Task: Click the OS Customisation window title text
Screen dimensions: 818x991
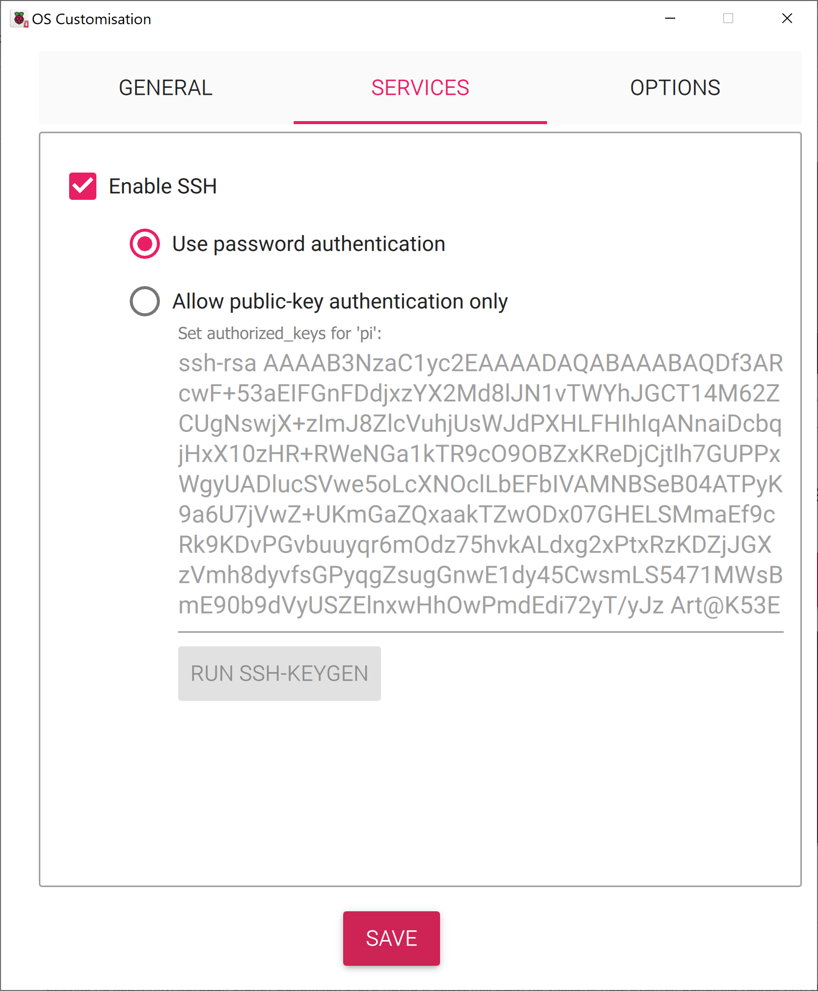Action: tap(91, 19)
